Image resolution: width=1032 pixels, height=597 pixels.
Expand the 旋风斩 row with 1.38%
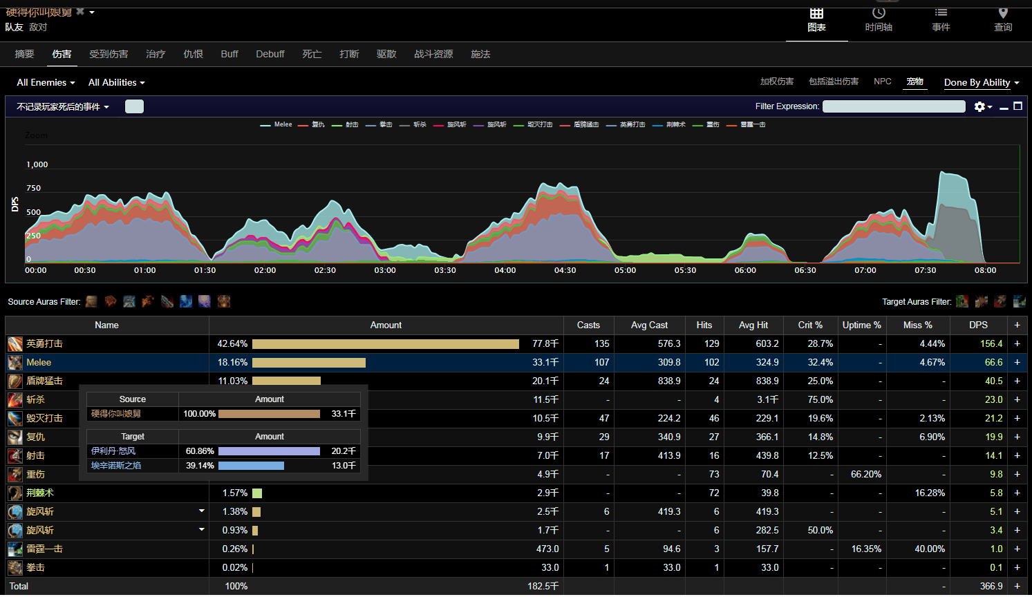pyautogui.click(x=202, y=511)
